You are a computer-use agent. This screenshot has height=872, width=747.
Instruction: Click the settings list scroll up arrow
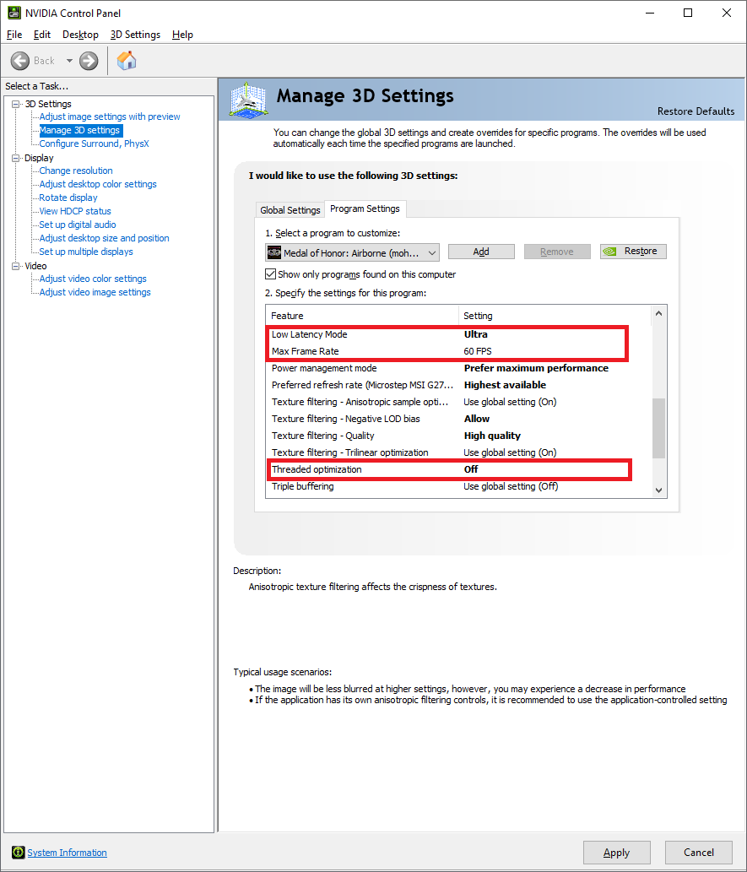658,314
